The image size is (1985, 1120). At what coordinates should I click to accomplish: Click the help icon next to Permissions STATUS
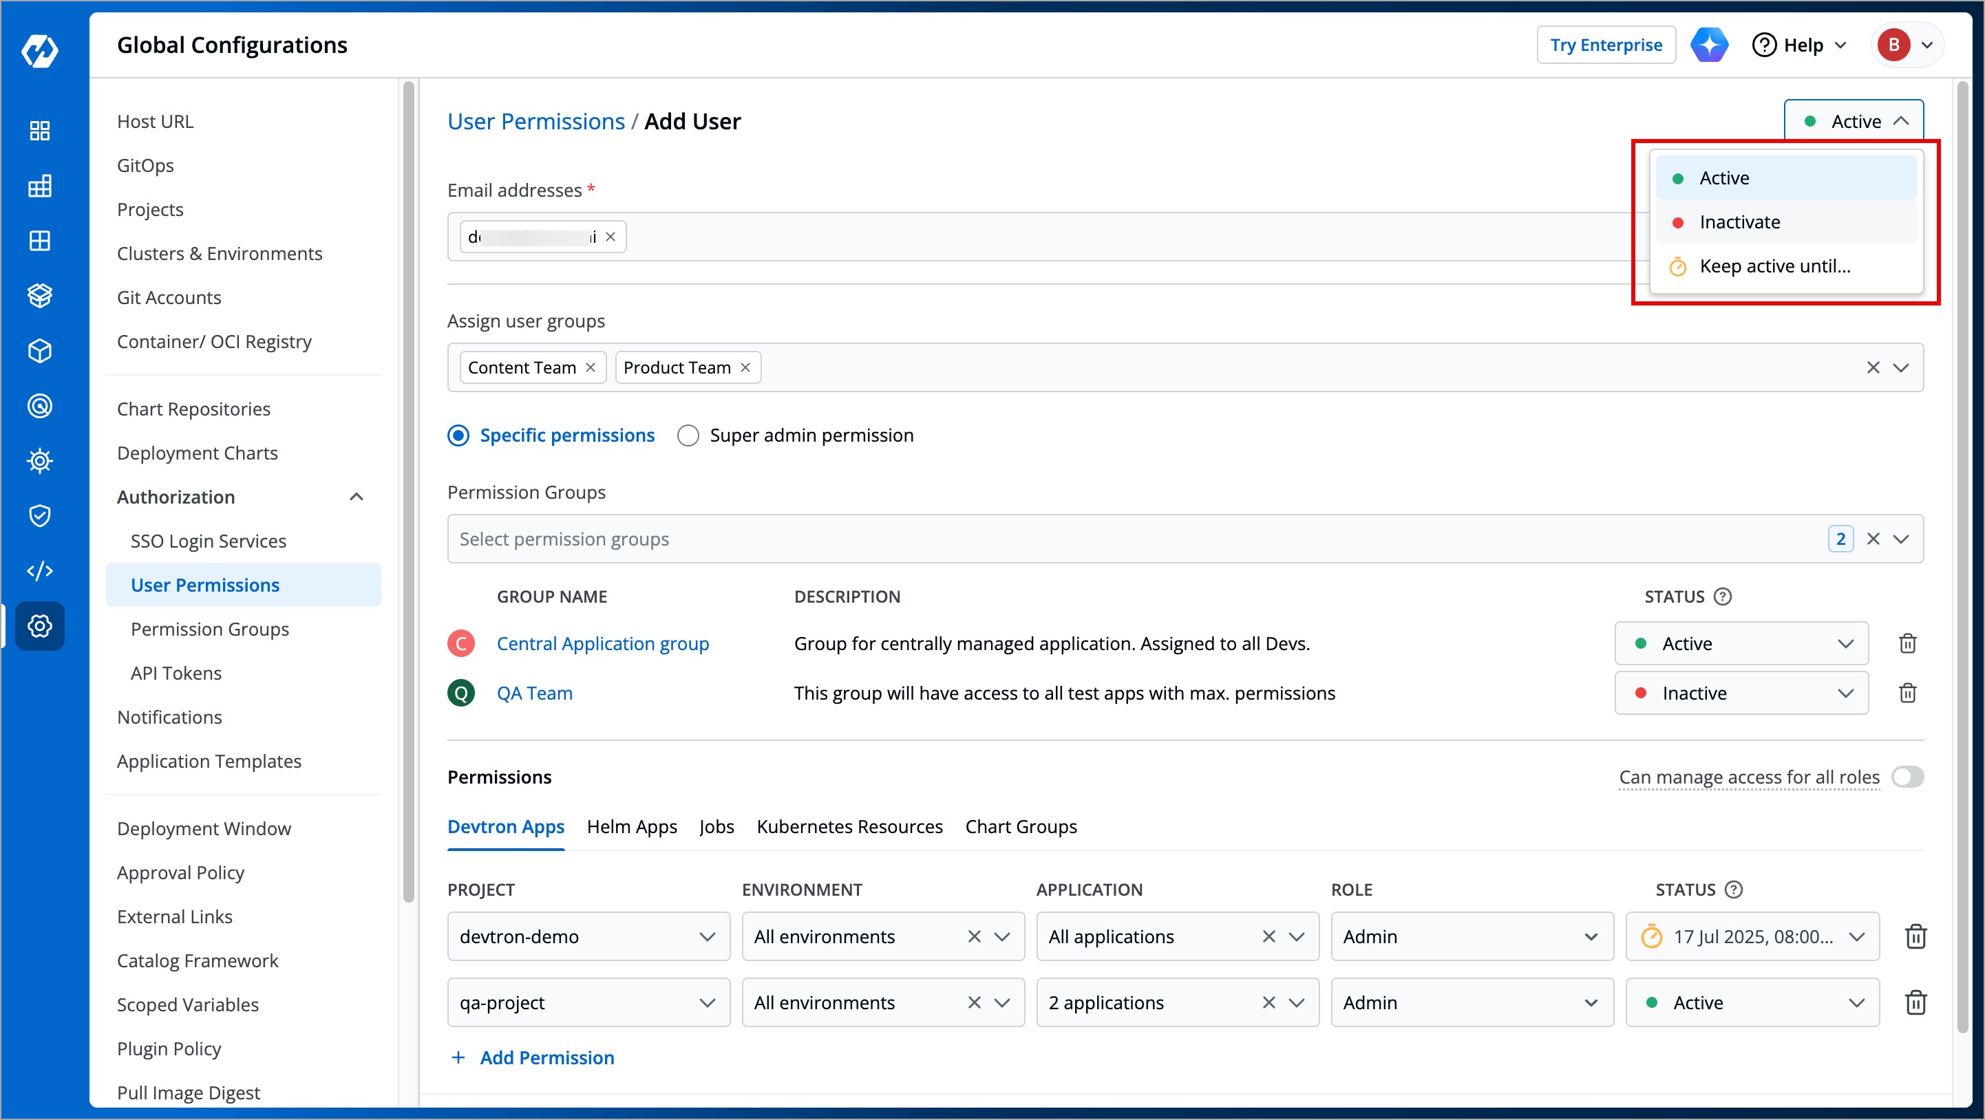1733,890
